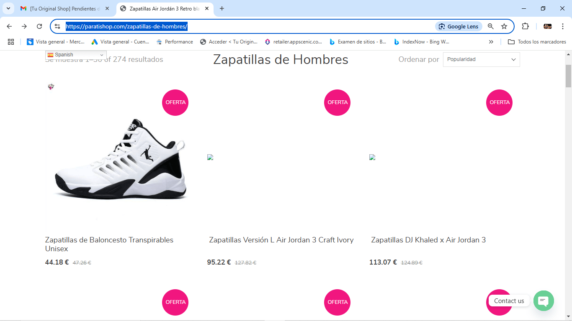Open the apps grid in bookmarks bar
Image resolution: width=572 pixels, height=321 pixels.
[x=11, y=42]
